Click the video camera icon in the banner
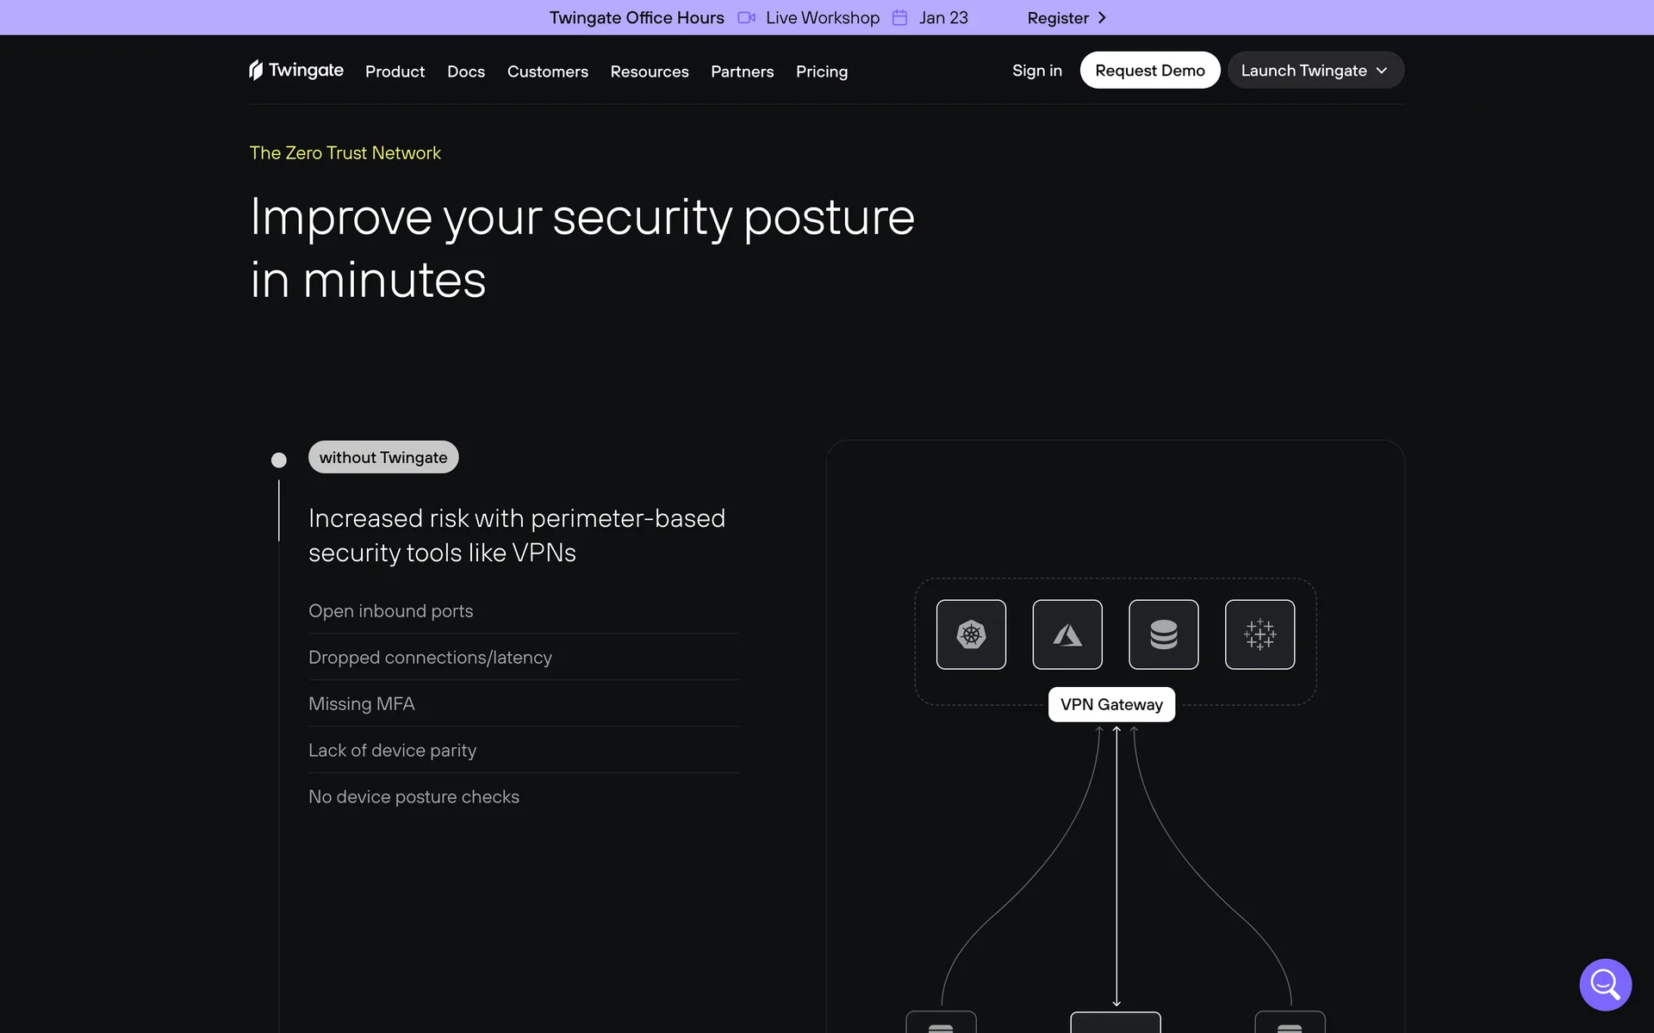The height and width of the screenshot is (1033, 1654). click(x=746, y=17)
